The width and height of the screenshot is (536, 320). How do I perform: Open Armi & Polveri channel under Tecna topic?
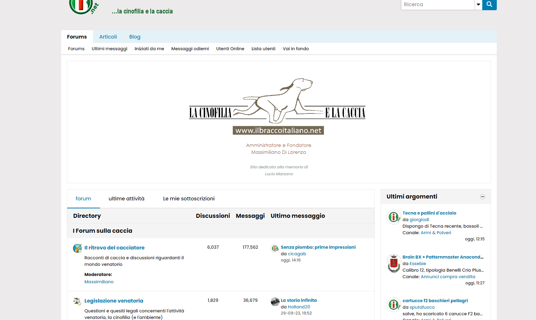point(436,233)
